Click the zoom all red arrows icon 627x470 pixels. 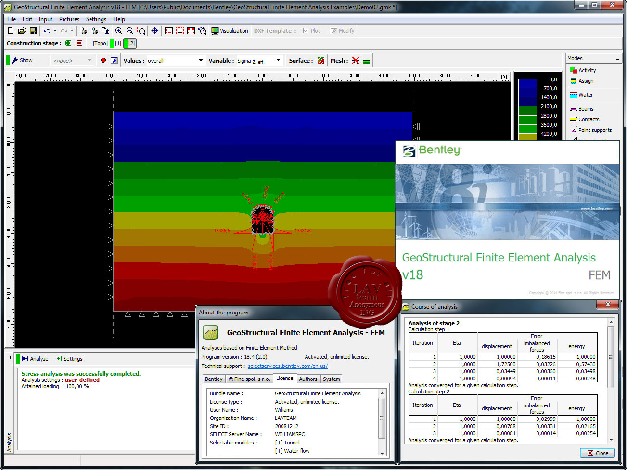tap(191, 31)
